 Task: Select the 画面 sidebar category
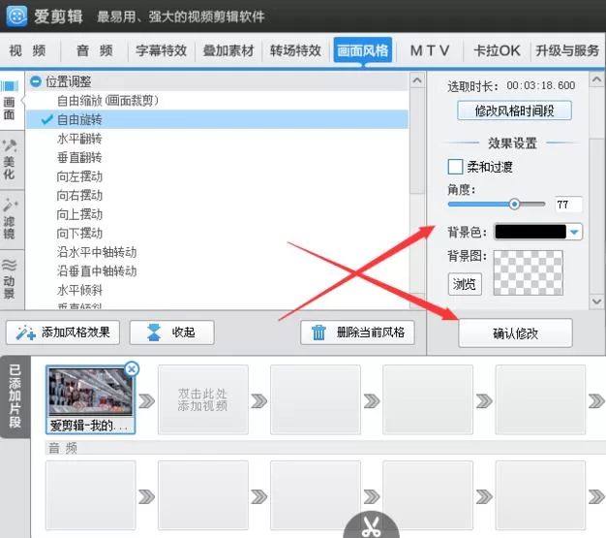(11, 101)
